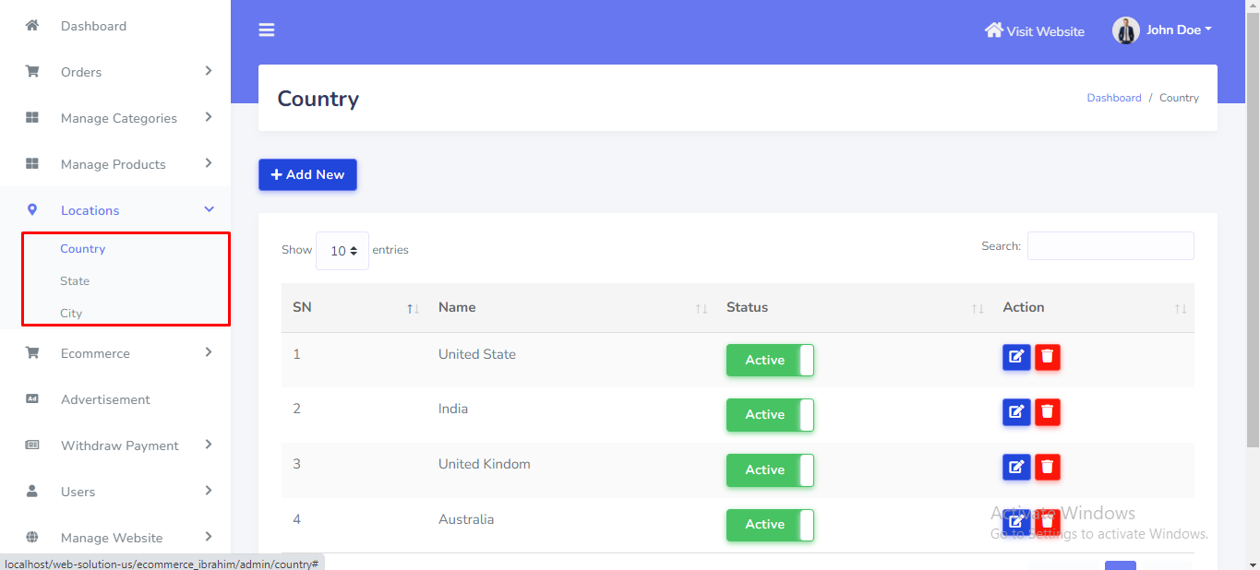Open Visit Website link
The width and height of the screenshot is (1260, 570).
1035,31
